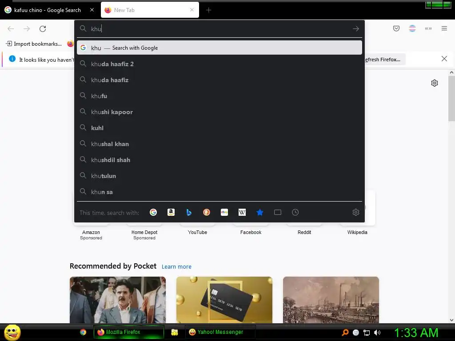Screen dimensions: 455x341
Task: Click scrollbar up arrow
Action: coord(451,72)
